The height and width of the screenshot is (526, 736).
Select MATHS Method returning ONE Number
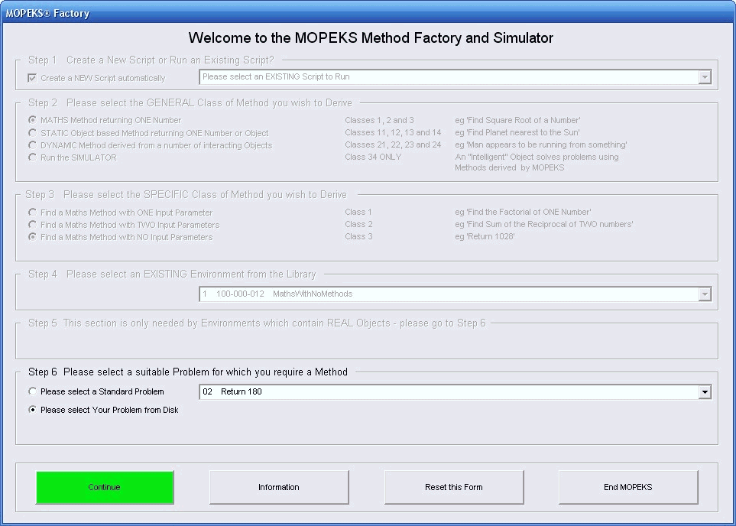[32, 120]
